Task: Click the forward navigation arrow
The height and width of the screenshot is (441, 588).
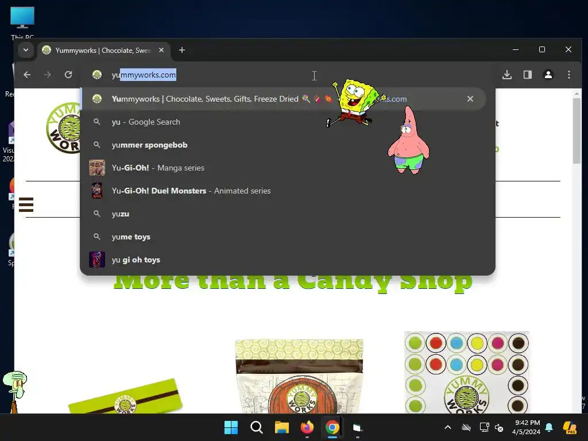Action: click(47, 75)
